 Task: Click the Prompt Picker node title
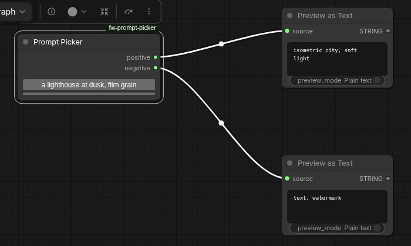[58, 42]
